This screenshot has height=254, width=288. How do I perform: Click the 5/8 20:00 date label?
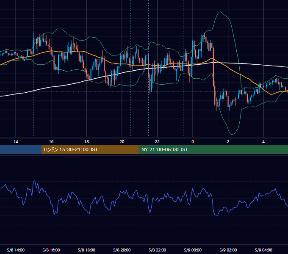click(122, 250)
